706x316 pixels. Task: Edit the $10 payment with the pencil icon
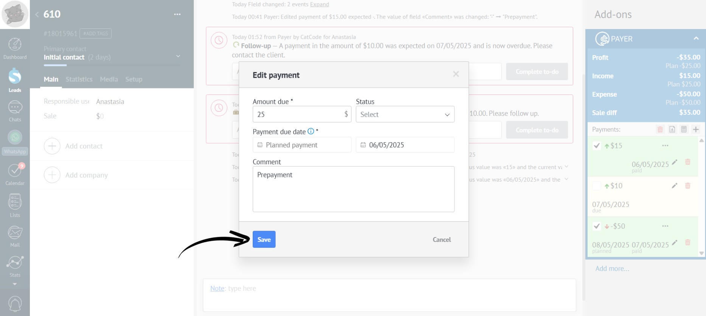point(674,186)
